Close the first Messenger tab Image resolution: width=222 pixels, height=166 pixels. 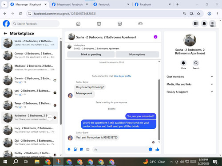(46, 4)
